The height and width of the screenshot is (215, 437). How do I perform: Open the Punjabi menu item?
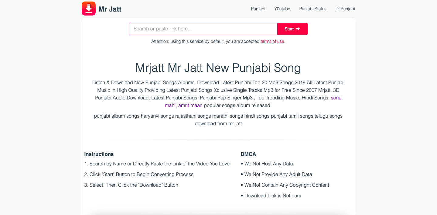[258, 9]
